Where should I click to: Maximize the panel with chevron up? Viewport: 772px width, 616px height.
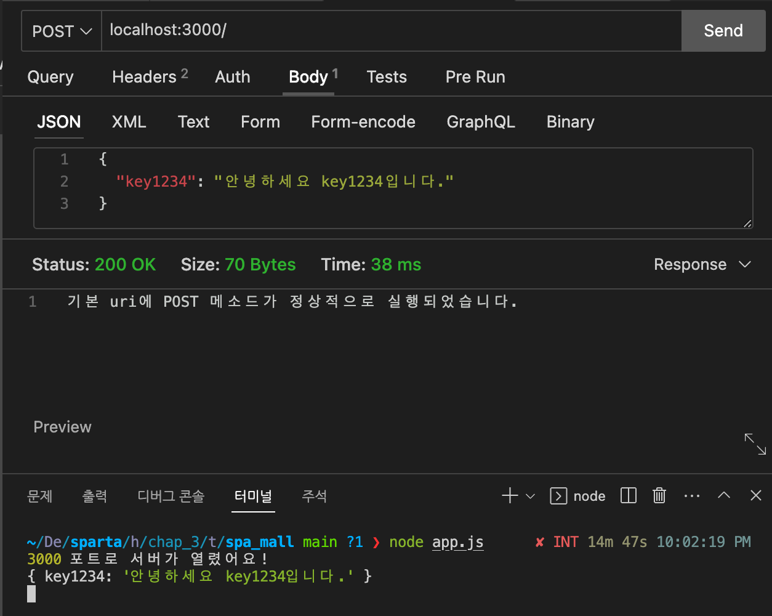coord(725,496)
